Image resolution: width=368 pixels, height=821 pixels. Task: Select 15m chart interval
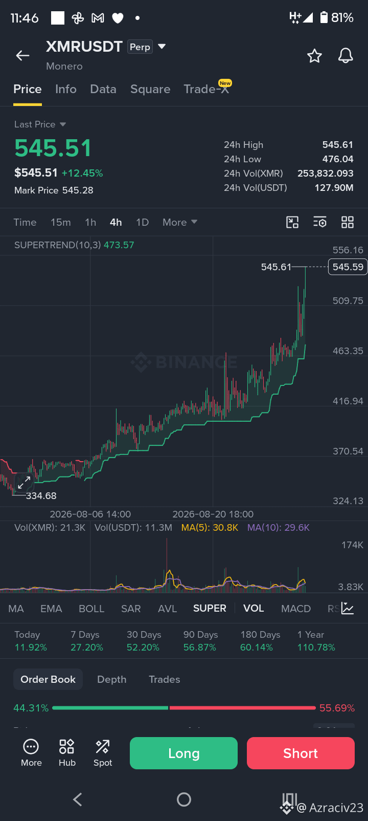[61, 222]
